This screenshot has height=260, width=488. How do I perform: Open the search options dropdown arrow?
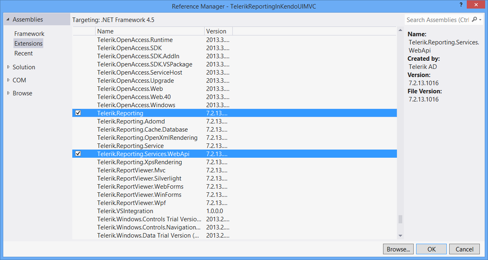(480, 20)
